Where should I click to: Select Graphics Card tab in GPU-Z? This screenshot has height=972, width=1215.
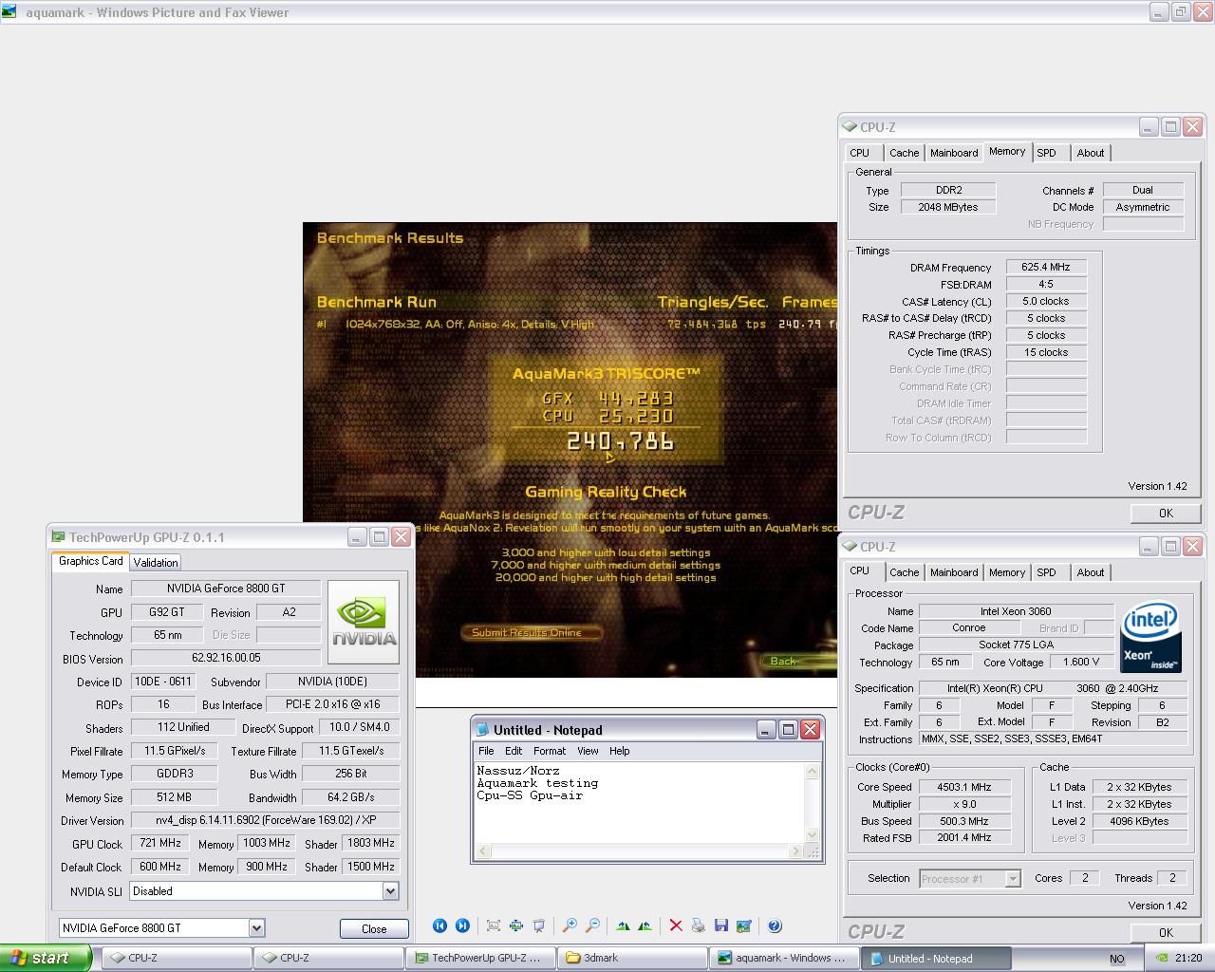90,561
